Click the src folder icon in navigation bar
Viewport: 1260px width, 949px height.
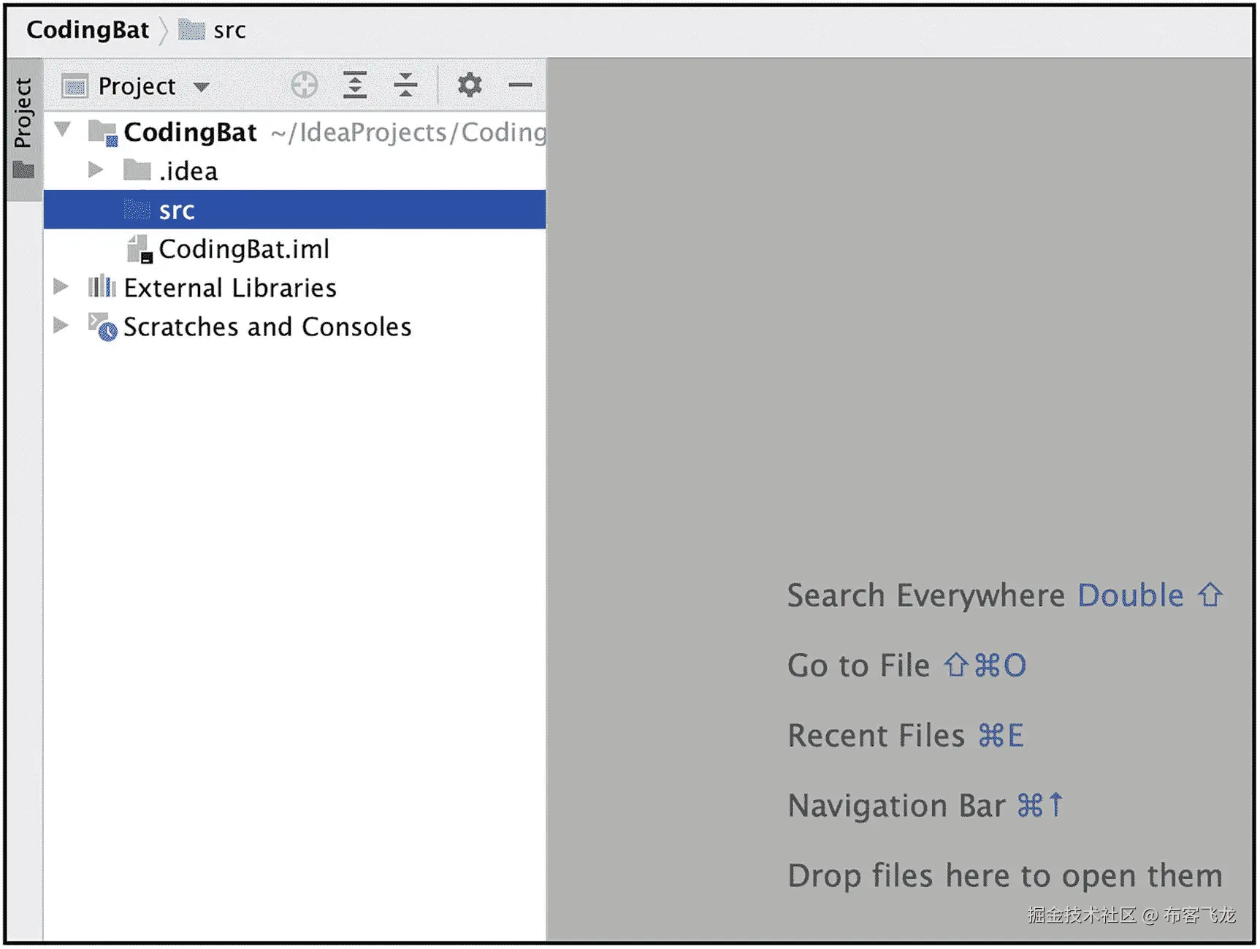pyautogui.click(x=191, y=30)
